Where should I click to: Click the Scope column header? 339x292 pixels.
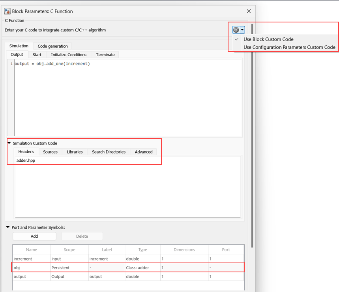pos(69,249)
